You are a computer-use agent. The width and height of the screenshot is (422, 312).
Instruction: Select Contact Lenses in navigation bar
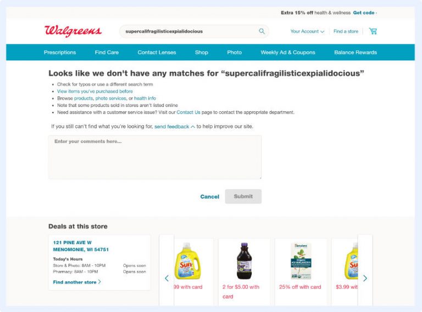click(x=157, y=52)
